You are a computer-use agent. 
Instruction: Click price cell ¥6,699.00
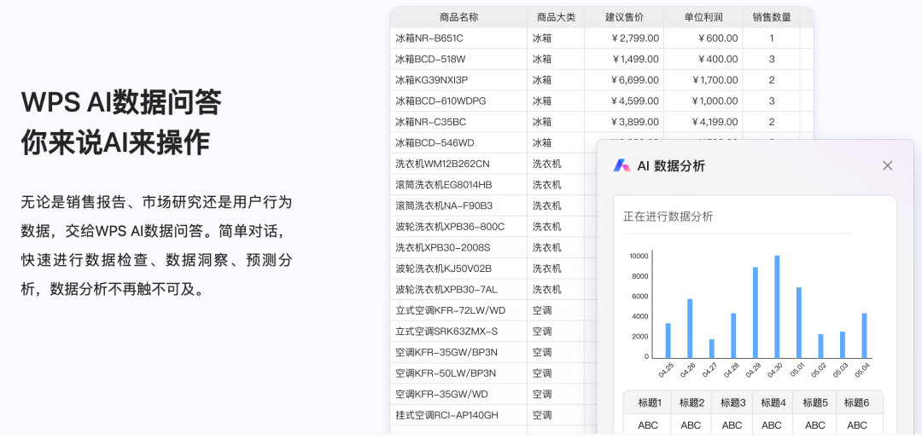[x=624, y=80]
